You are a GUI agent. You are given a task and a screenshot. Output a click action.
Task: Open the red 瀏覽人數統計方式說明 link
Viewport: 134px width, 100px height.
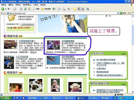(x=21, y=28)
